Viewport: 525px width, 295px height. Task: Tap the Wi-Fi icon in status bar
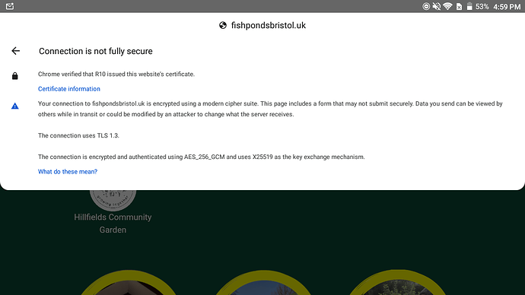click(447, 6)
